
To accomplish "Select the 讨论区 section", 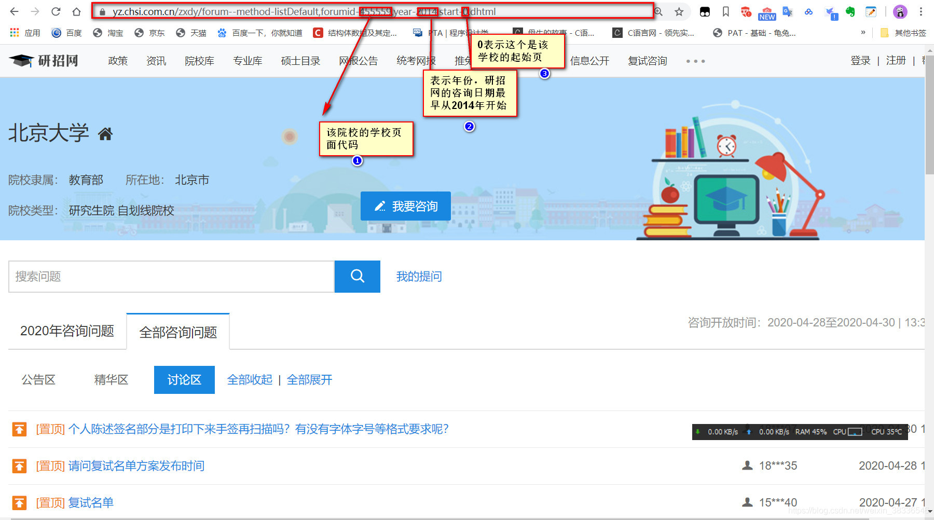I will click(x=184, y=380).
